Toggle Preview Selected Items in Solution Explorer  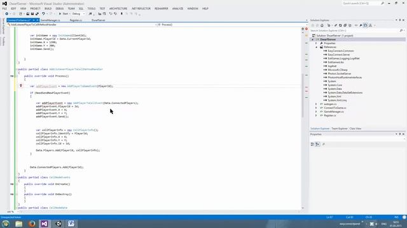pyautogui.click(x=366, y=25)
